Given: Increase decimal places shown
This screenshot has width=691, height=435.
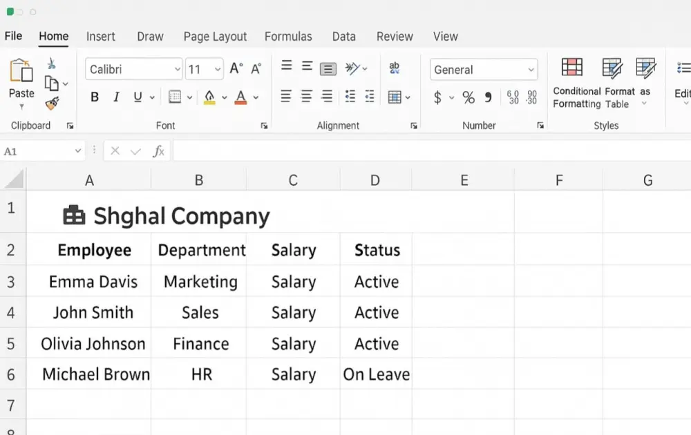Looking at the screenshot, I should 513,97.
